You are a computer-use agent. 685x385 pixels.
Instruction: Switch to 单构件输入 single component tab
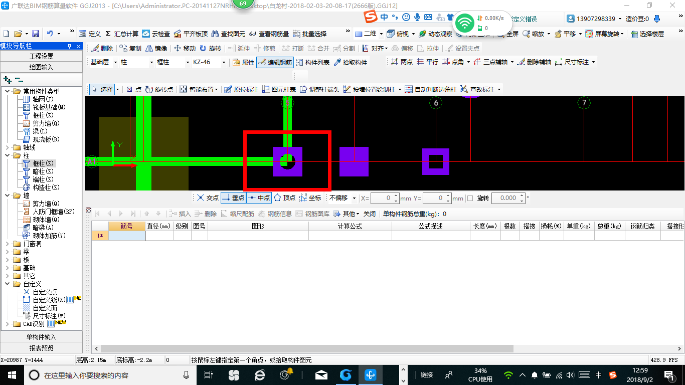[41, 337]
